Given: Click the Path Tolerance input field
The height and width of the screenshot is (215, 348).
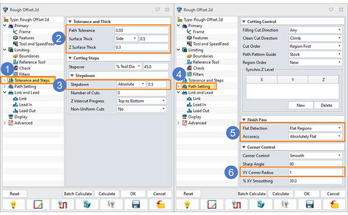Looking at the screenshot, I should coord(142,30).
